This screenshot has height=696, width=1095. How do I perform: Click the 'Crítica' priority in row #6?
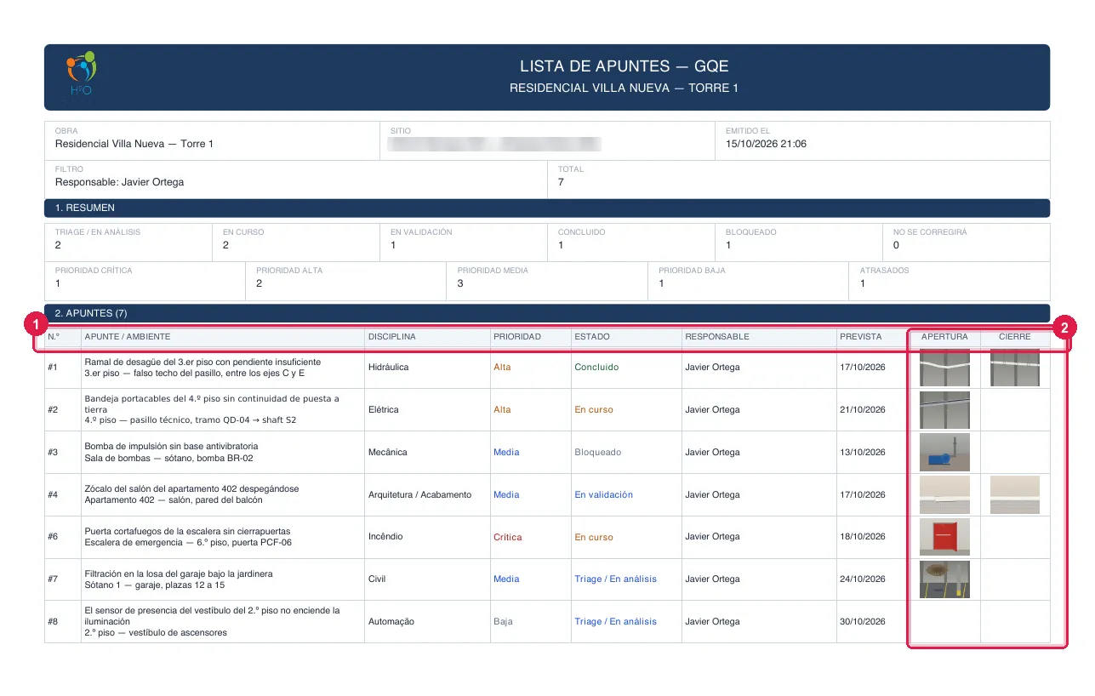click(x=508, y=537)
